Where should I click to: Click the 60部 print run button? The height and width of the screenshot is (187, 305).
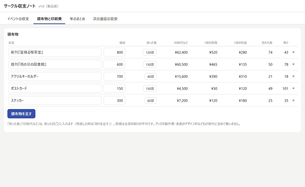(150, 101)
